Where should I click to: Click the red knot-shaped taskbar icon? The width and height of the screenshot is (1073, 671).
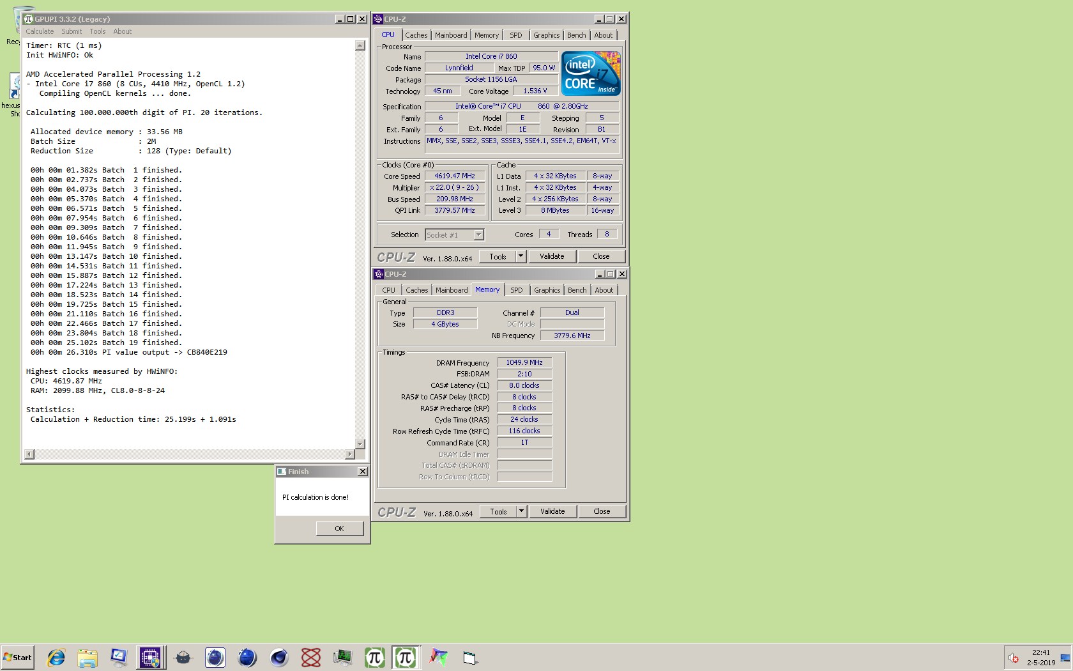coord(311,657)
